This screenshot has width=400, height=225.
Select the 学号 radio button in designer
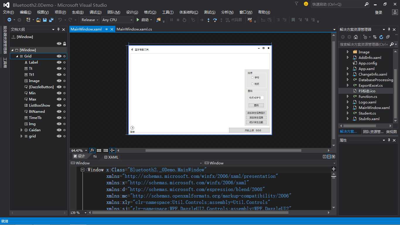pyautogui.click(x=252, y=77)
